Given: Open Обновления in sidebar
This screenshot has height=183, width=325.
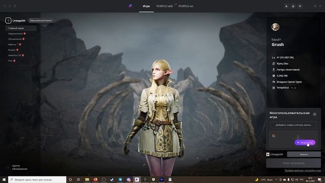Looking at the screenshot, I should tap(15, 39).
